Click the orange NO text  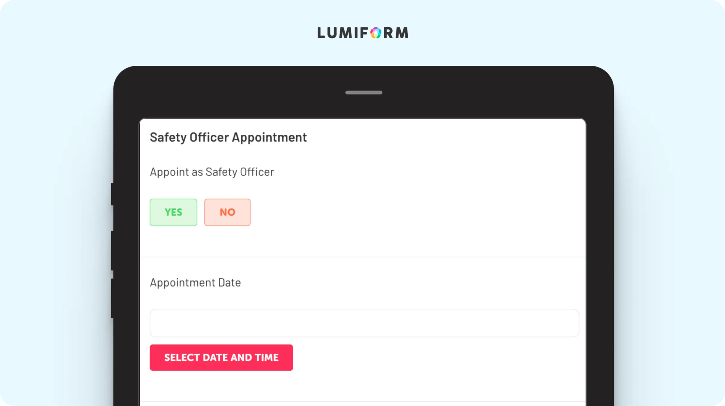(227, 212)
